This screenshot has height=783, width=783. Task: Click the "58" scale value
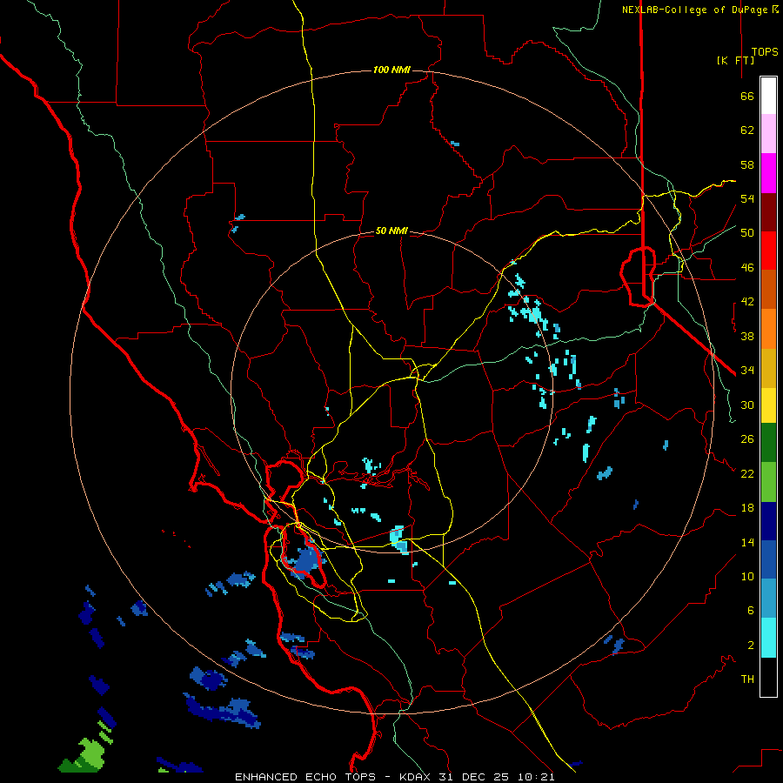click(747, 164)
